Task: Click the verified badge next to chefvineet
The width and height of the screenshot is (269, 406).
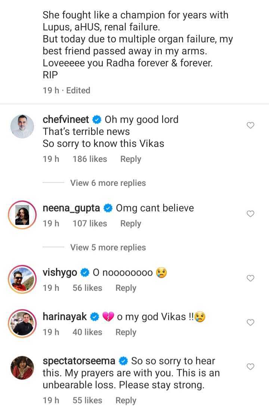Action: (97, 119)
